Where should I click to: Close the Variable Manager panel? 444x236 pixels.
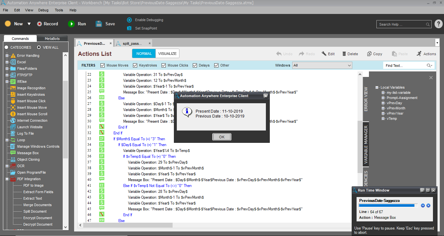coord(431,78)
